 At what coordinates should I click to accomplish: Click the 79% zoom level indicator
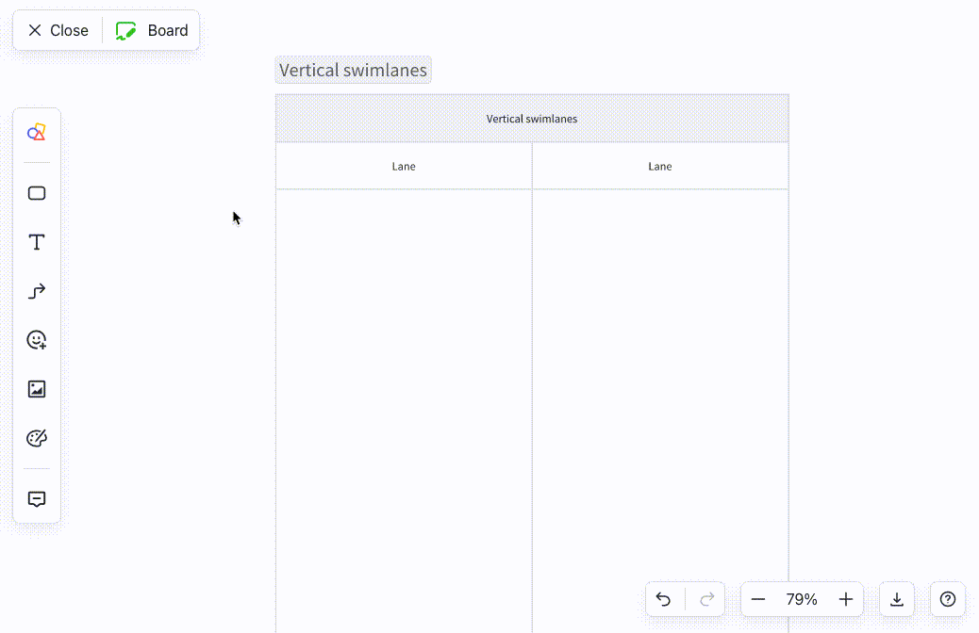tap(802, 599)
